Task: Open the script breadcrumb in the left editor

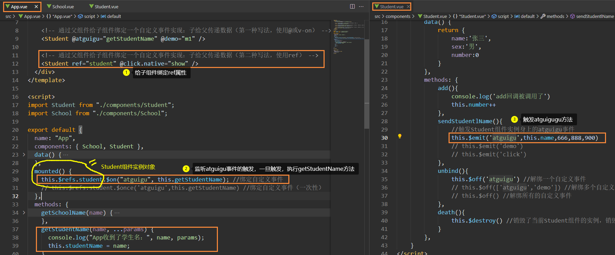Action: coord(87,16)
